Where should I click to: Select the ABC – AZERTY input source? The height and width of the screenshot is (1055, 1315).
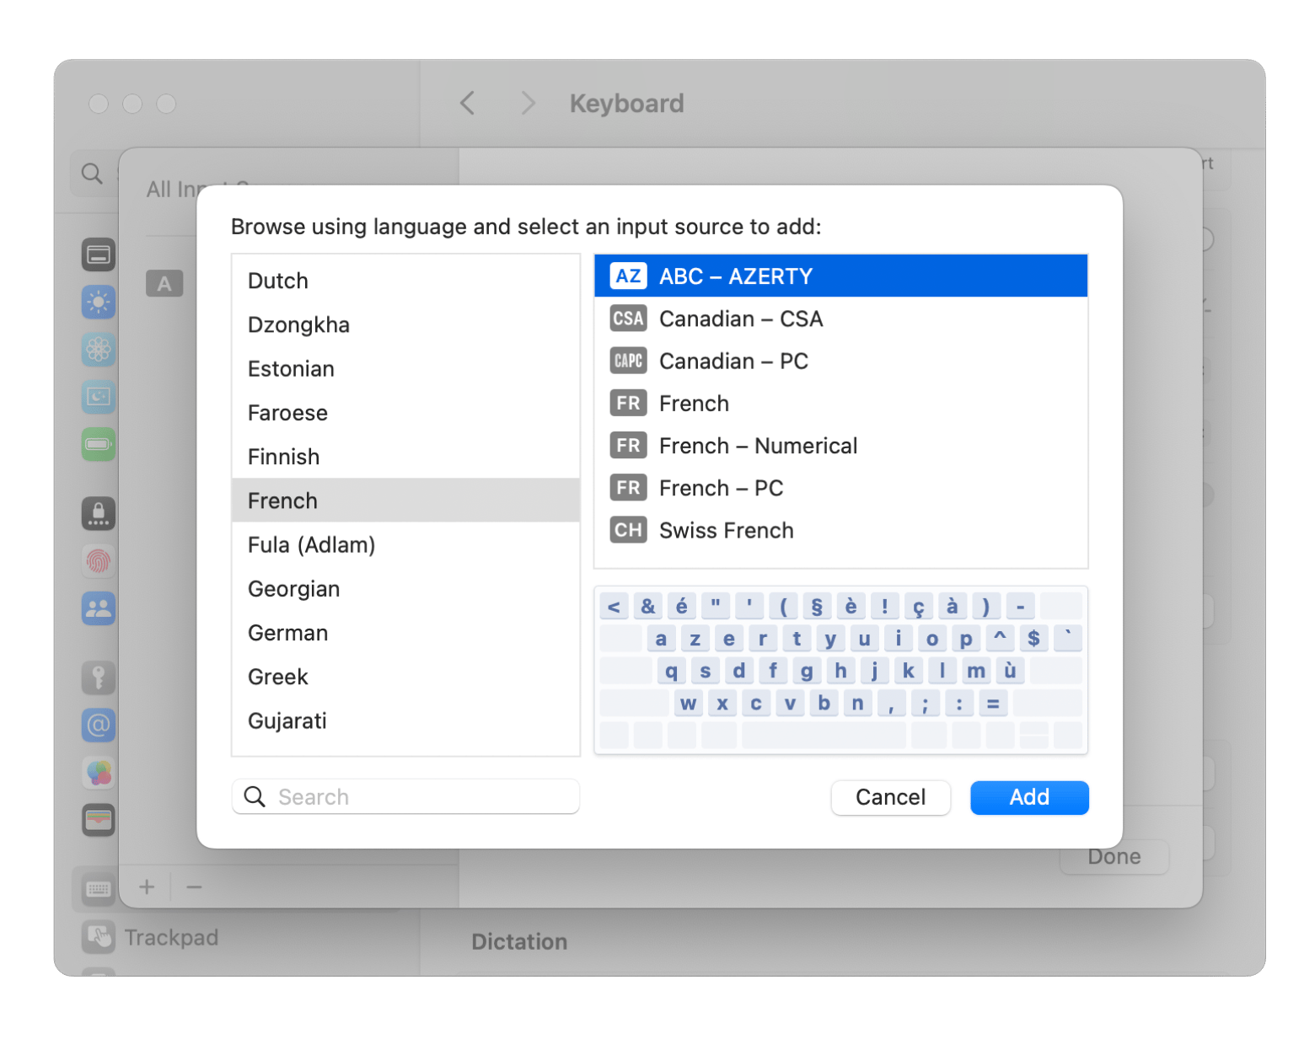(x=840, y=276)
